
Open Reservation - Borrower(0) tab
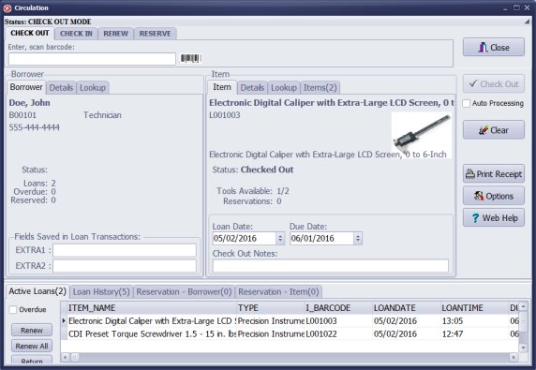pos(184,291)
